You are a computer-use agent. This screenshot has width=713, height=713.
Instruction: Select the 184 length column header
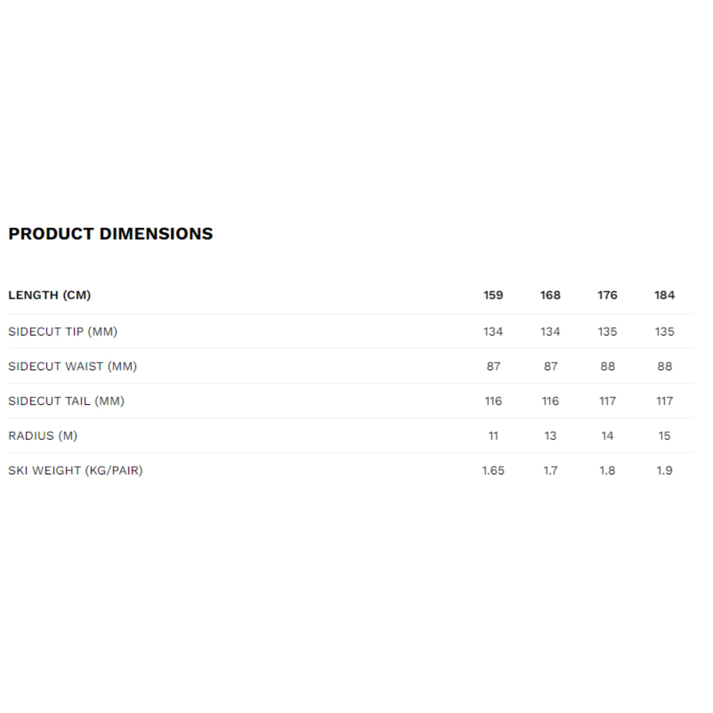click(x=664, y=295)
